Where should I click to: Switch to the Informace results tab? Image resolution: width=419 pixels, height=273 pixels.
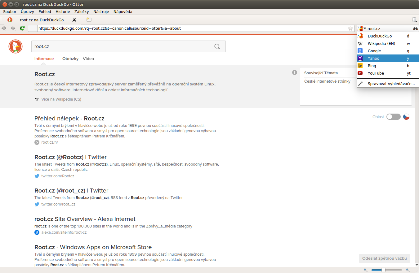tap(44, 58)
